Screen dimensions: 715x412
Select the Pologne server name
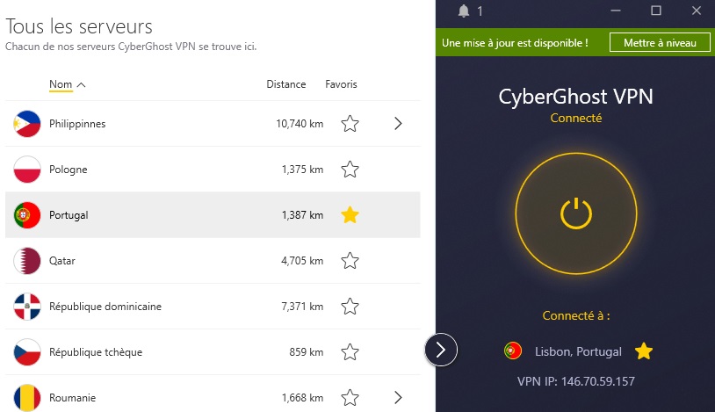coord(68,170)
